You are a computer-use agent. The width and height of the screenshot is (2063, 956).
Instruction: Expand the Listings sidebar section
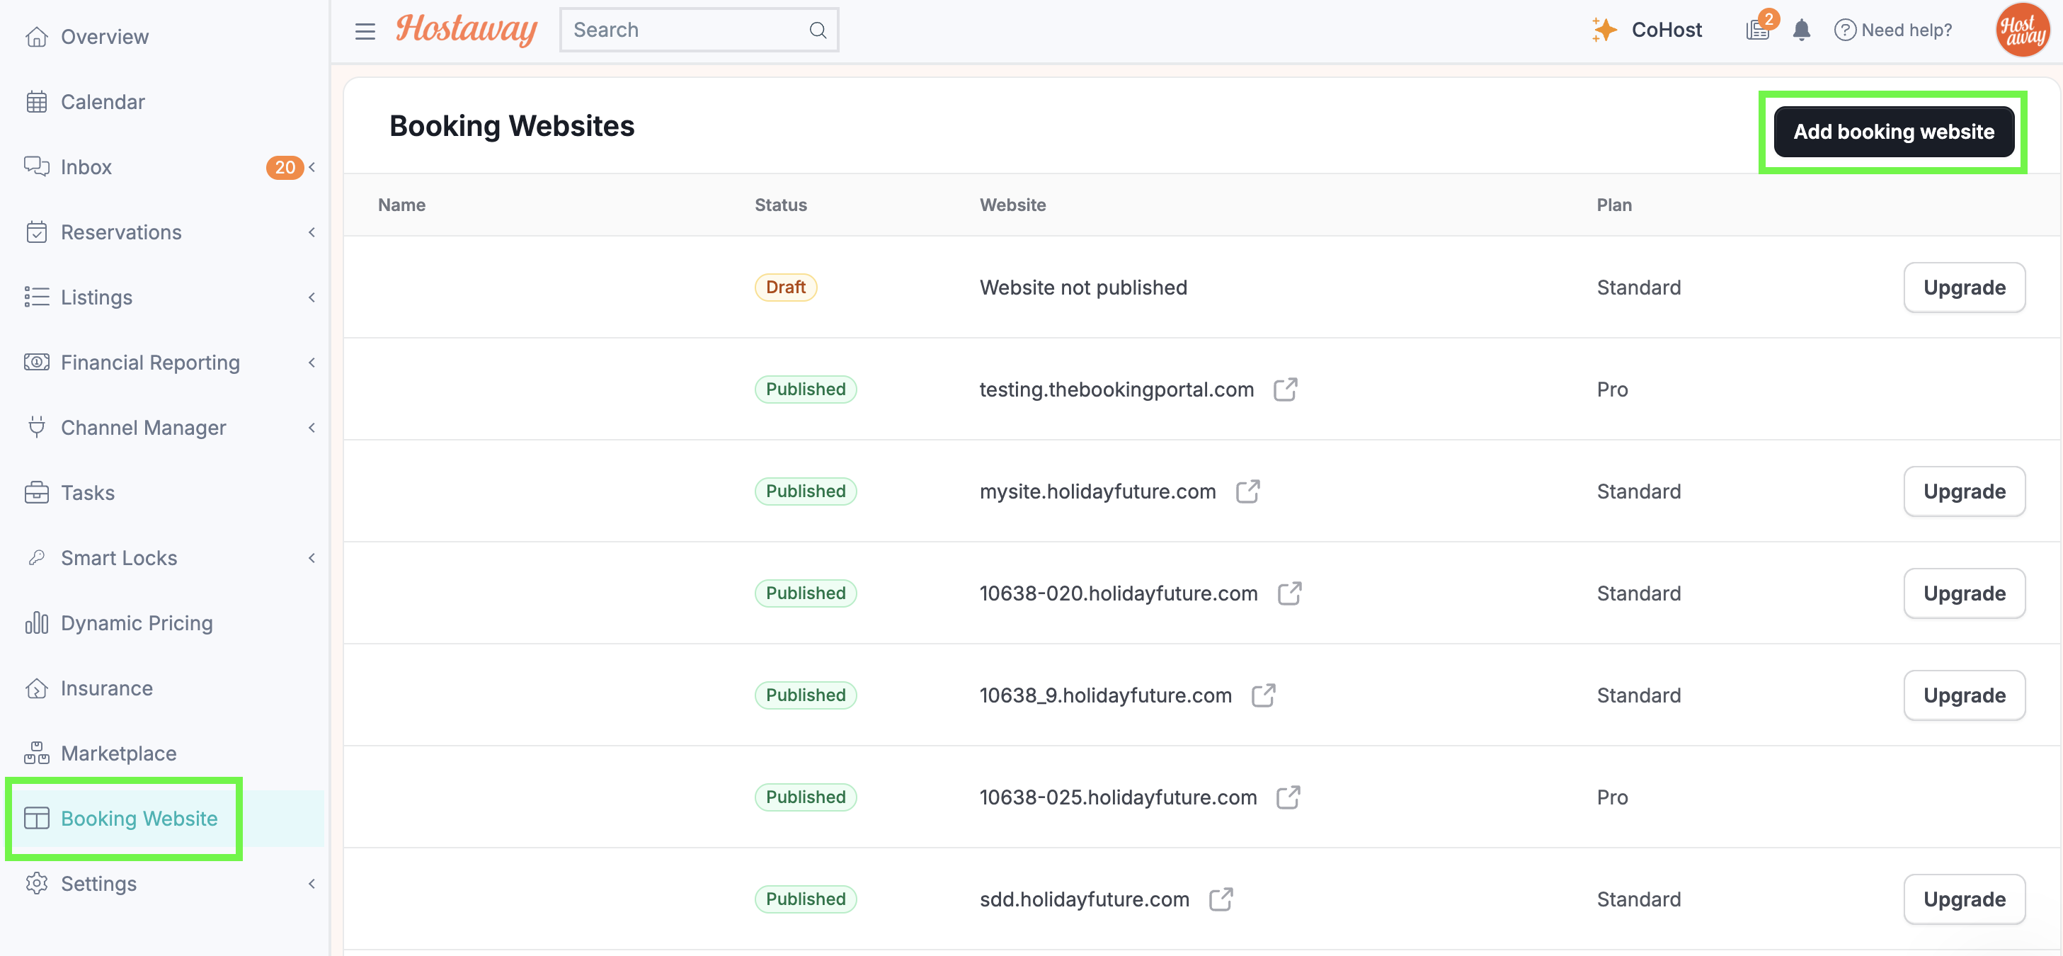click(312, 297)
